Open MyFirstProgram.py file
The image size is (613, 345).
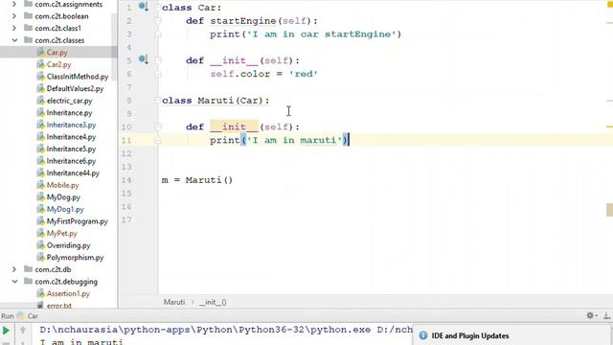[x=77, y=221]
